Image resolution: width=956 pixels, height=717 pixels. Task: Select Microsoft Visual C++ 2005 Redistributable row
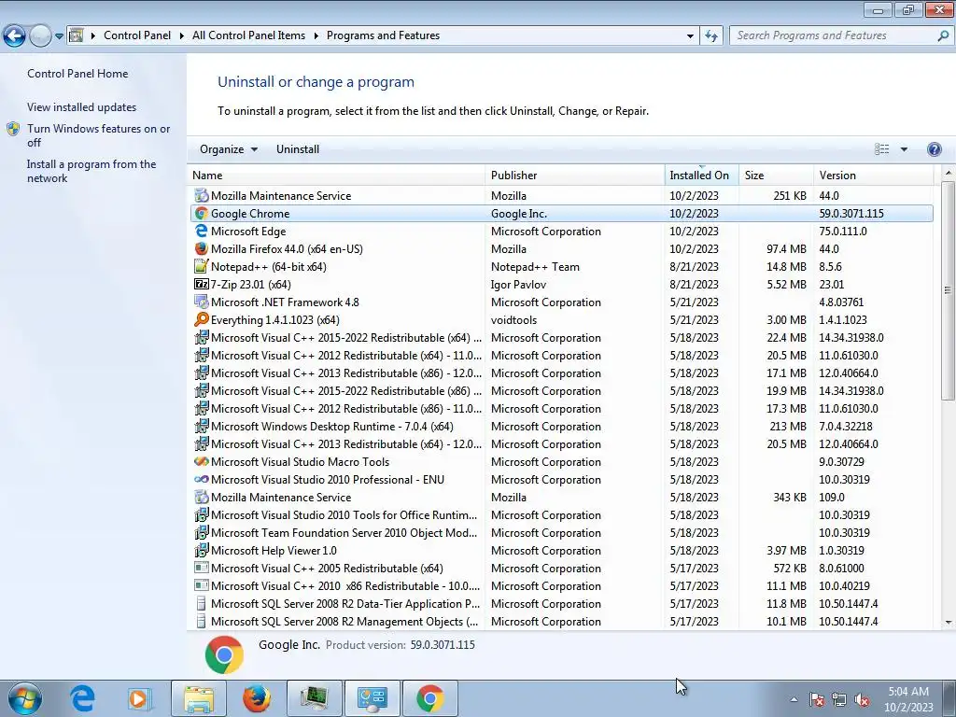[x=561, y=569]
